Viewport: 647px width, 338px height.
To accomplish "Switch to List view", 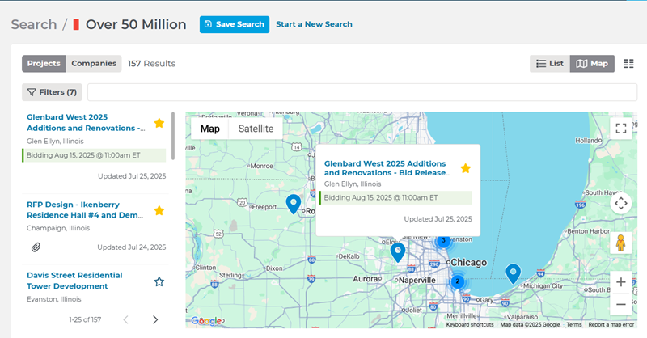I will point(550,64).
